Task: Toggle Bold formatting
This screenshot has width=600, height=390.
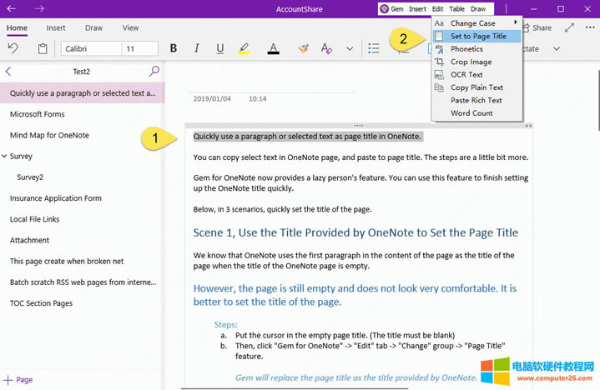Action: 174,49
